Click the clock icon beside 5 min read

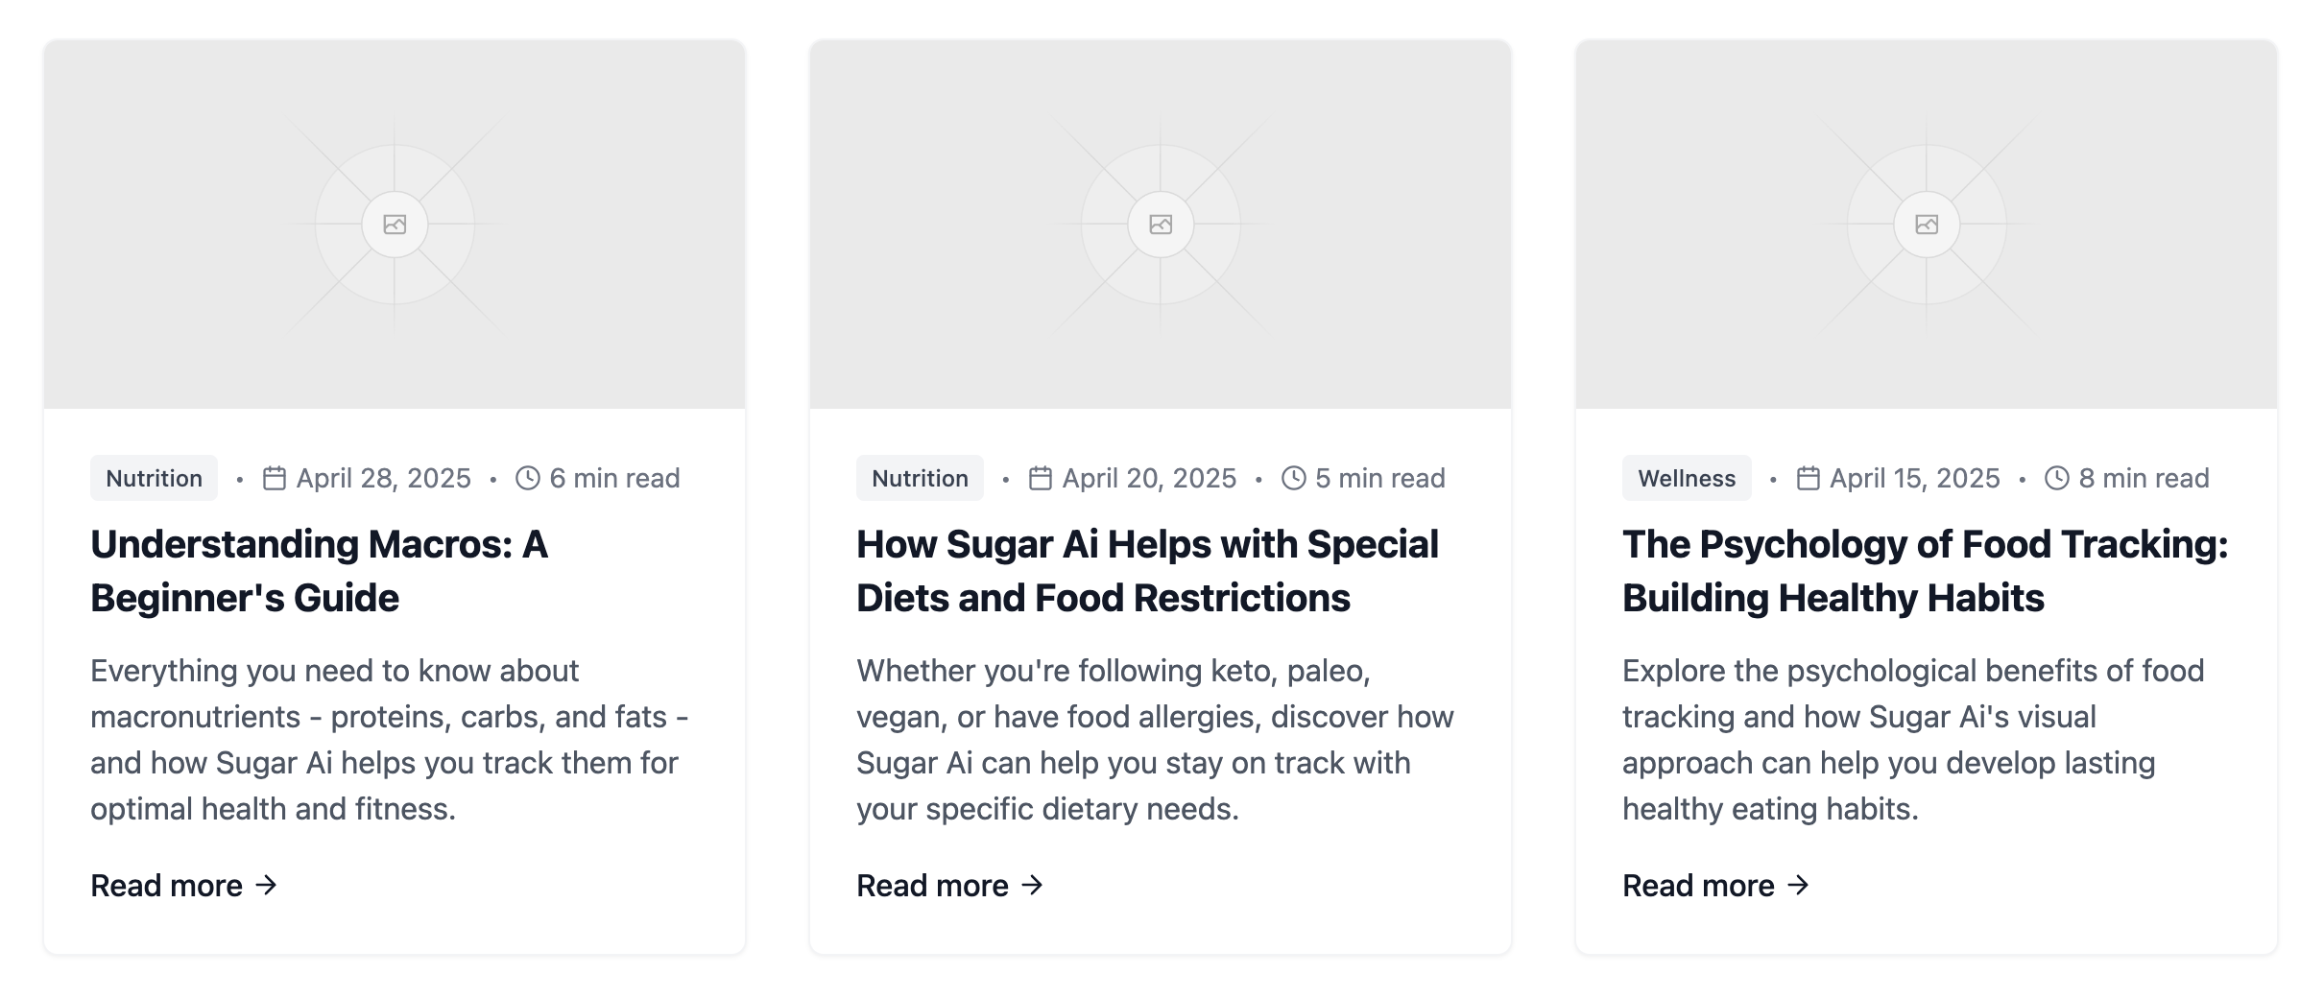point(1292,477)
